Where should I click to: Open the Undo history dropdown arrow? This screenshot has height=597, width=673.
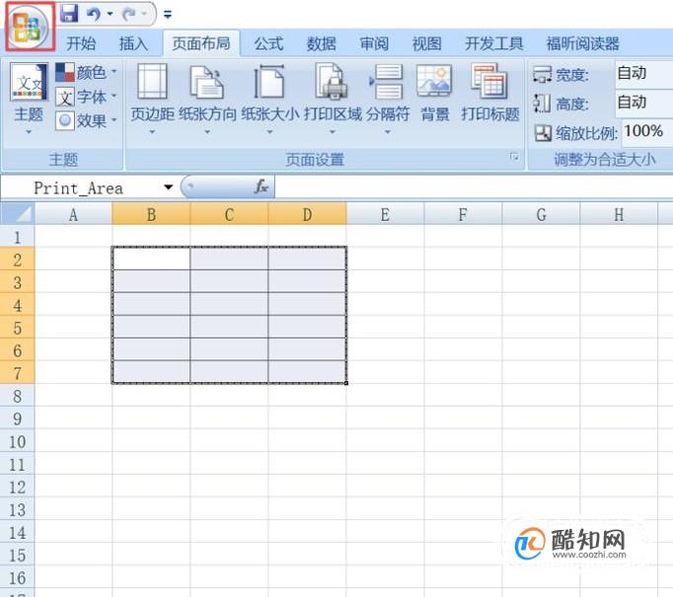110,14
